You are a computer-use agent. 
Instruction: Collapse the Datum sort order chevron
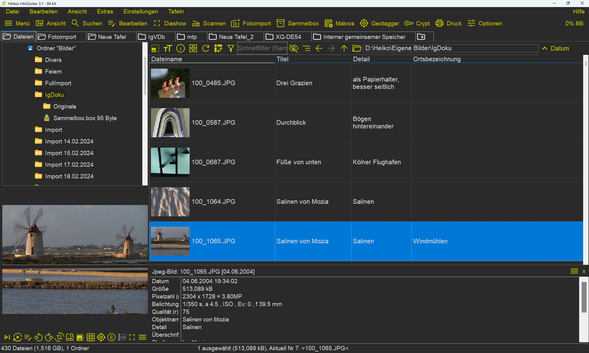click(545, 48)
